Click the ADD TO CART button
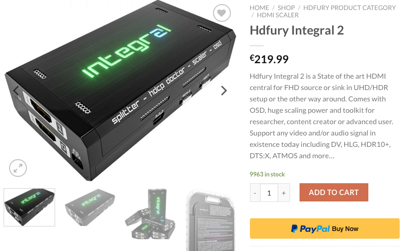The height and width of the screenshot is (251, 402). tap(334, 192)
